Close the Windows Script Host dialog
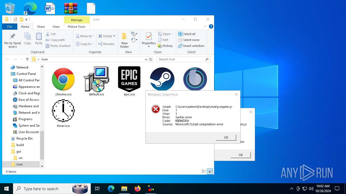 (236, 94)
